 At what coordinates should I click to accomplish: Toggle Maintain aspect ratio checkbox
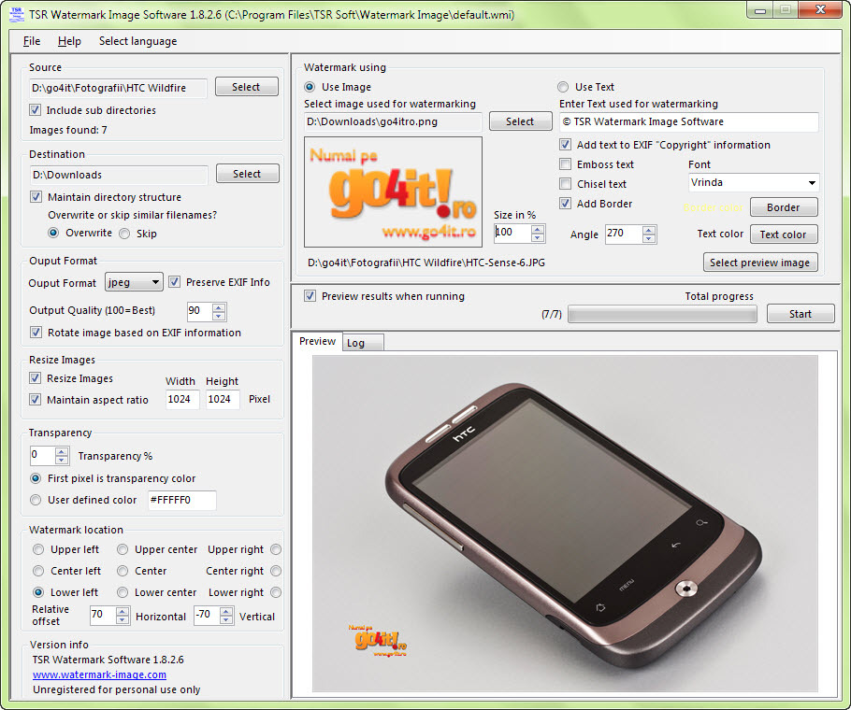point(36,400)
